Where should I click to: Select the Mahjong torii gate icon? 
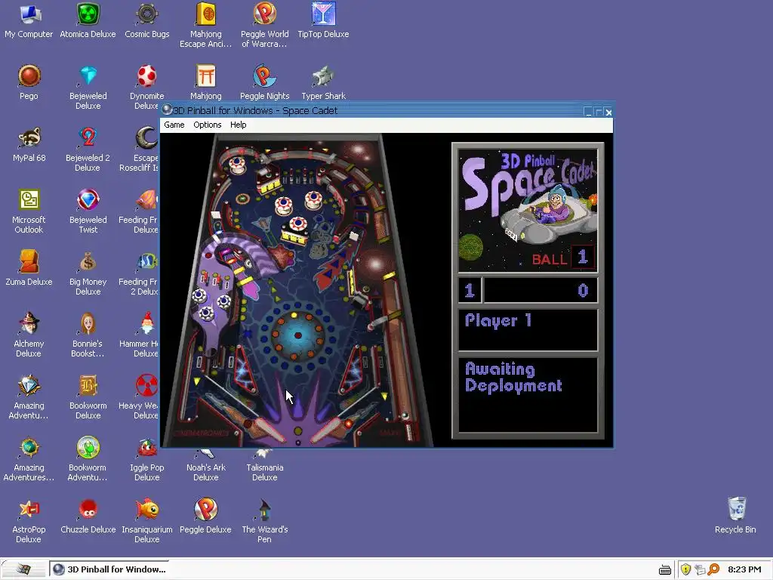coord(205,83)
